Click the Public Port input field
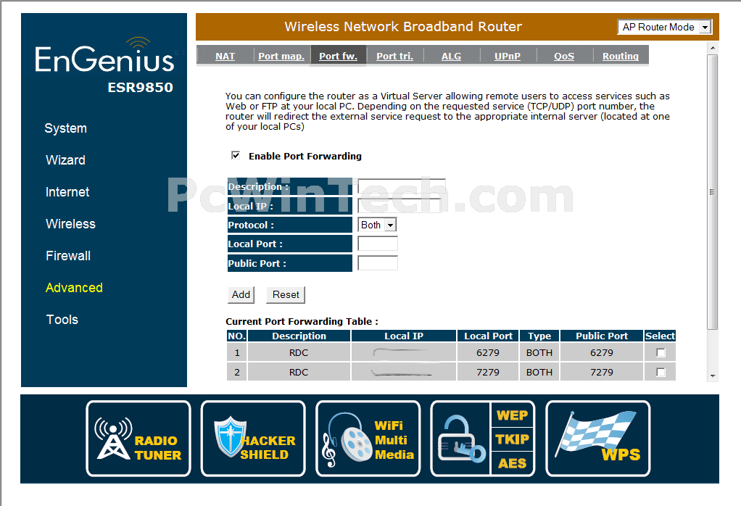This screenshot has height=506, width=741. 378,263
